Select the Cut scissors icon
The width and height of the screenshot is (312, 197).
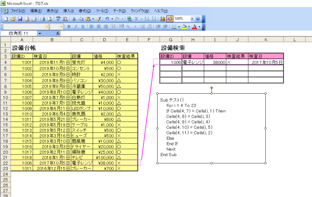point(74,19)
